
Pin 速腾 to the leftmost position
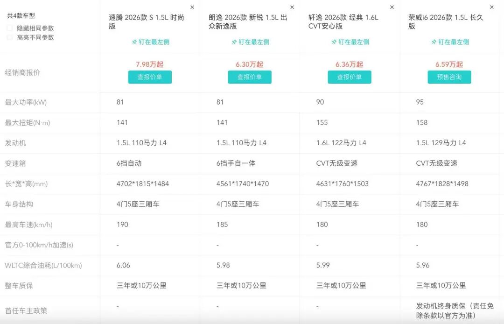[x=149, y=42]
